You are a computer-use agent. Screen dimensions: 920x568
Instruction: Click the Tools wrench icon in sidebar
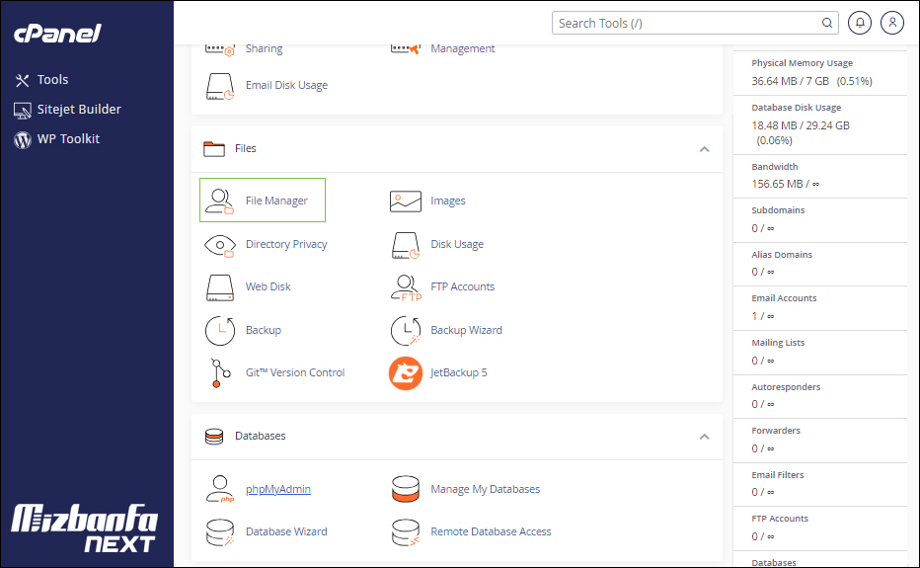pos(23,80)
